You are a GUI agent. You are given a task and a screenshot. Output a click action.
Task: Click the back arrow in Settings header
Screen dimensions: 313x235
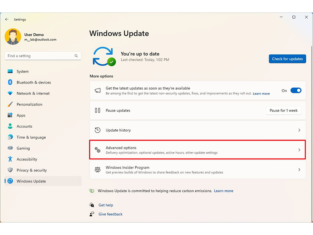point(7,19)
